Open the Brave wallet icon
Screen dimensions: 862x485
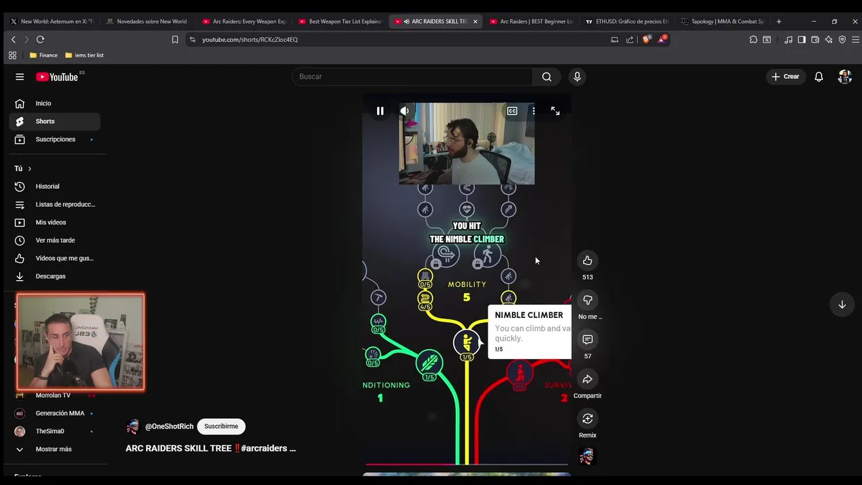click(815, 40)
